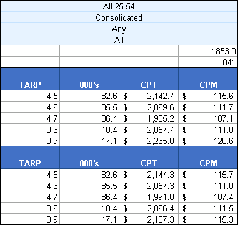The image size is (238, 225).
Task: Select 000's value 10.4 in 2,066.4 row
Action: point(89,208)
